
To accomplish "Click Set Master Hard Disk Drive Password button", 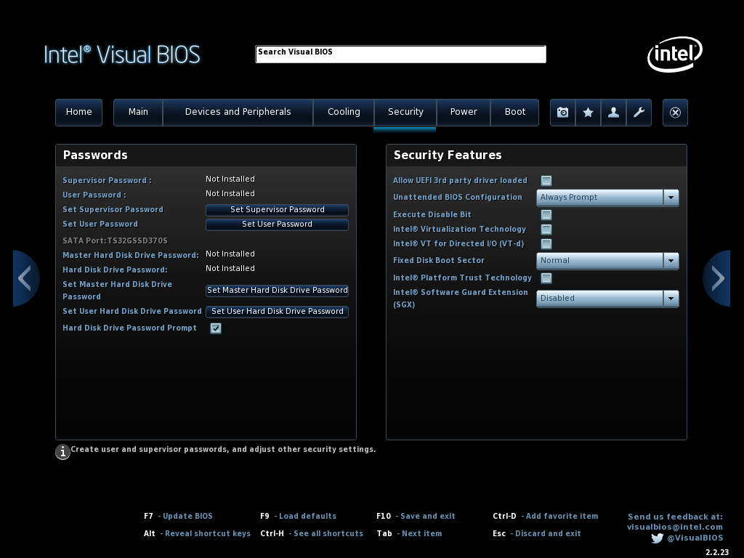I will tap(277, 291).
